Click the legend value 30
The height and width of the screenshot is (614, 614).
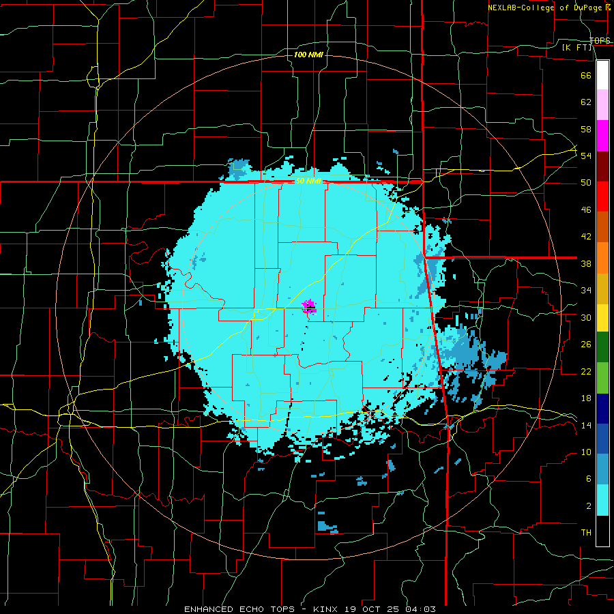pos(586,317)
